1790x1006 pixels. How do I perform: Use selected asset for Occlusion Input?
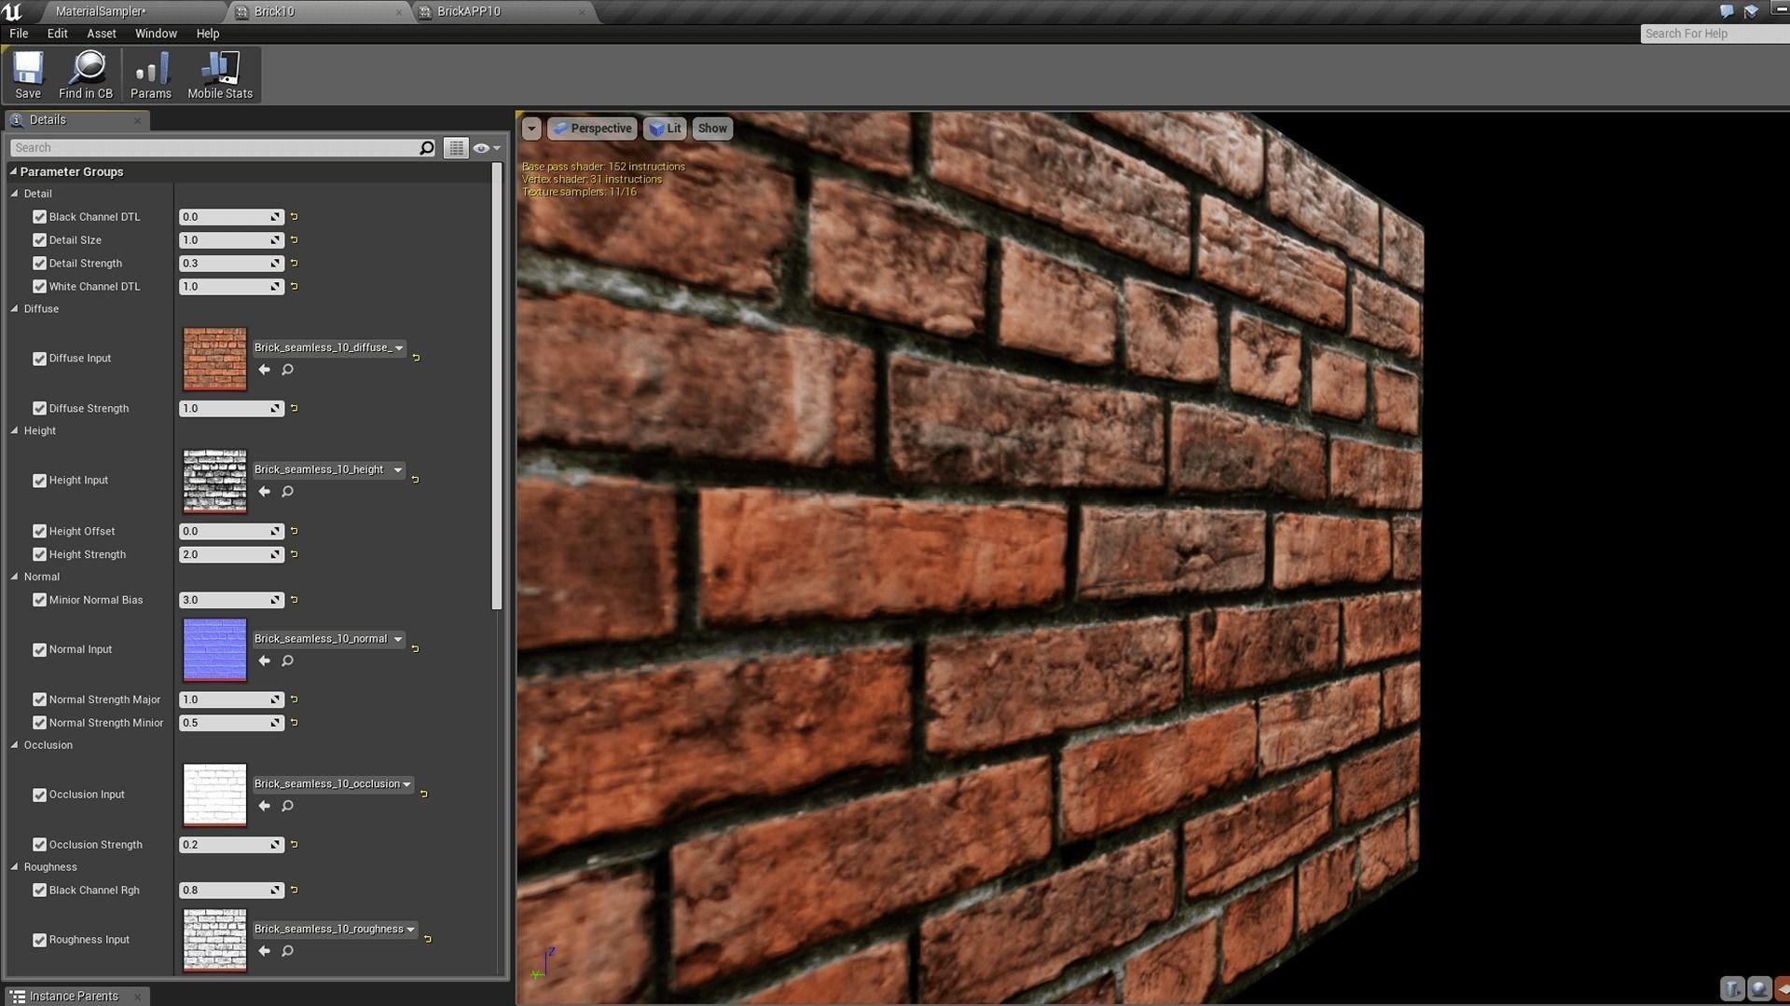[x=264, y=806]
